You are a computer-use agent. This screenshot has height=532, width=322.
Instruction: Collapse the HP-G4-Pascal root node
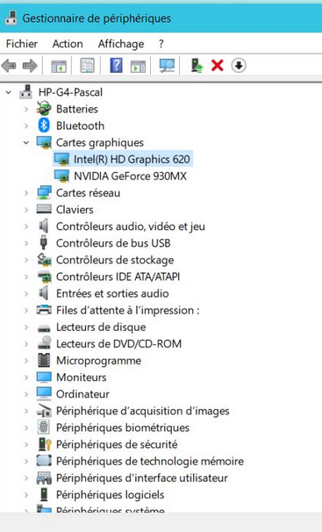coord(9,92)
